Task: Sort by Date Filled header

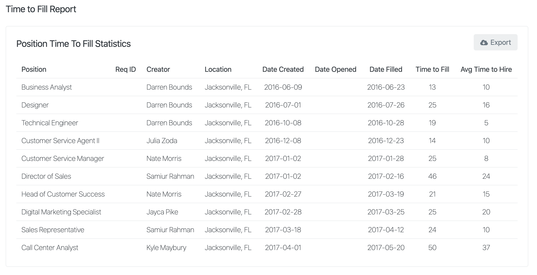Action: (x=386, y=69)
